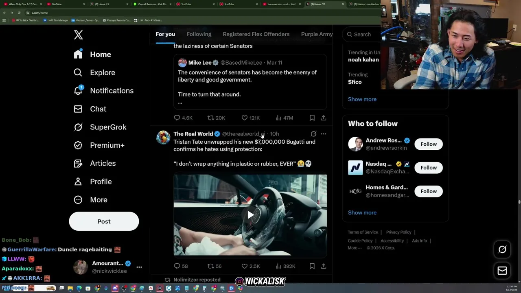Click $fico trending topic
The width and height of the screenshot is (521, 293).
point(355,82)
